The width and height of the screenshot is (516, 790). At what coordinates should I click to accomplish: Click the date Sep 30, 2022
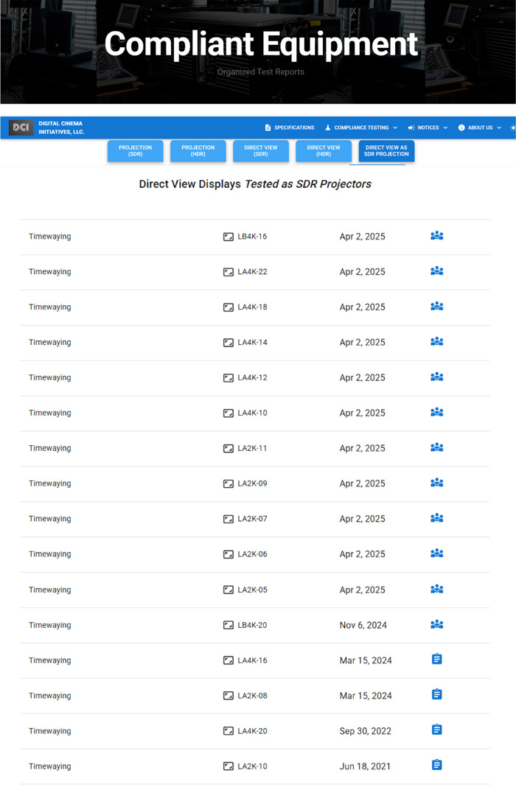point(366,731)
